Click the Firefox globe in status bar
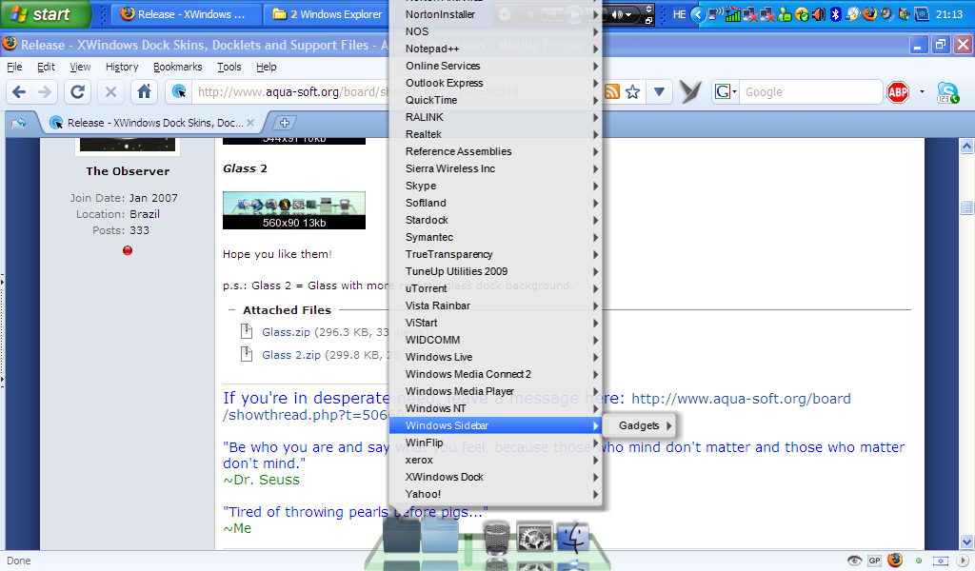The width and height of the screenshot is (975, 571). (895, 560)
